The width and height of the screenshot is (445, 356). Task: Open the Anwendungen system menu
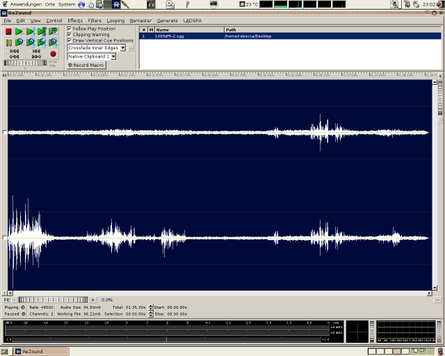26,4
